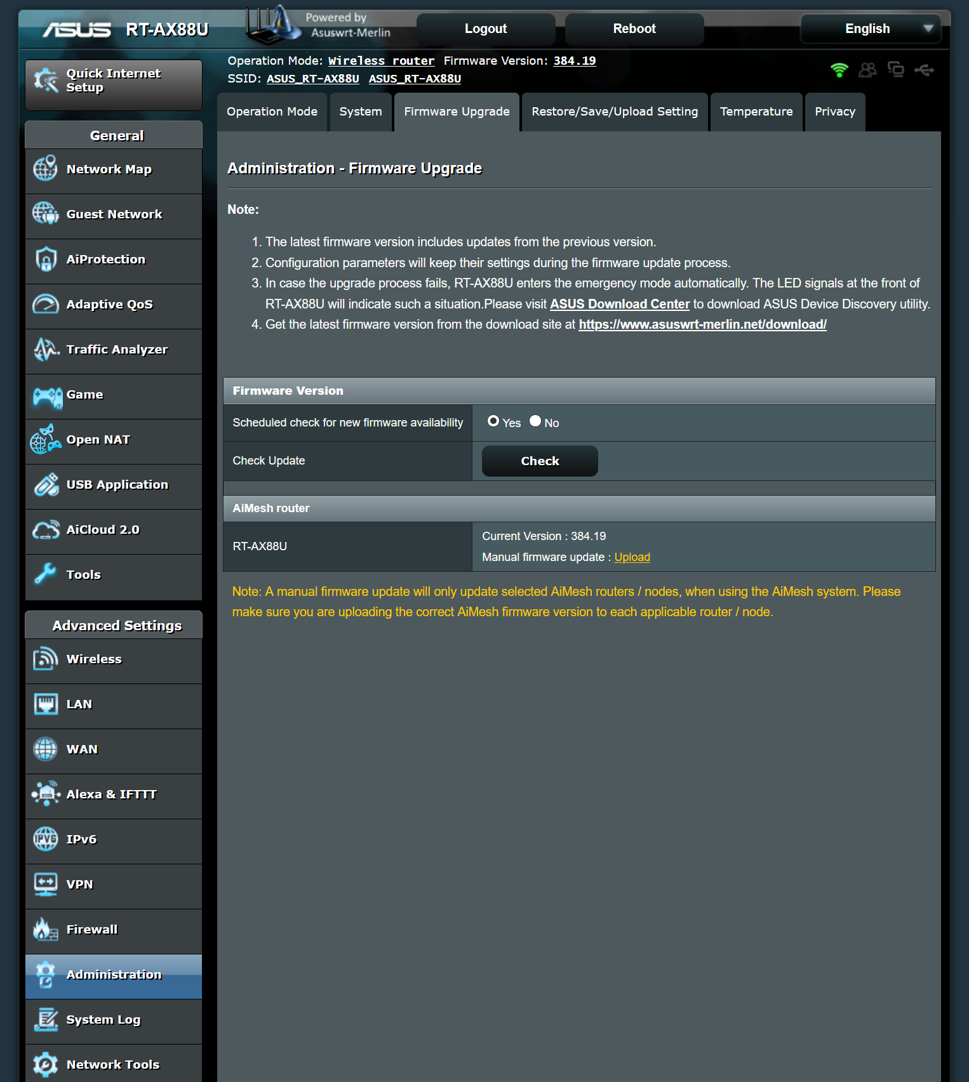
Task: Click the Firewall flame icon
Action: tap(46, 929)
